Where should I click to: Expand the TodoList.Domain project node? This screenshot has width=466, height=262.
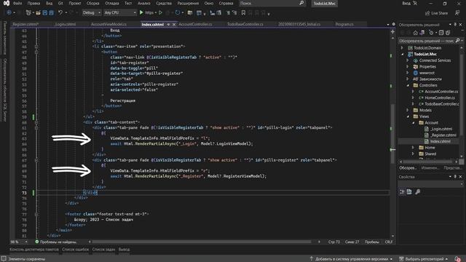(x=403, y=48)
